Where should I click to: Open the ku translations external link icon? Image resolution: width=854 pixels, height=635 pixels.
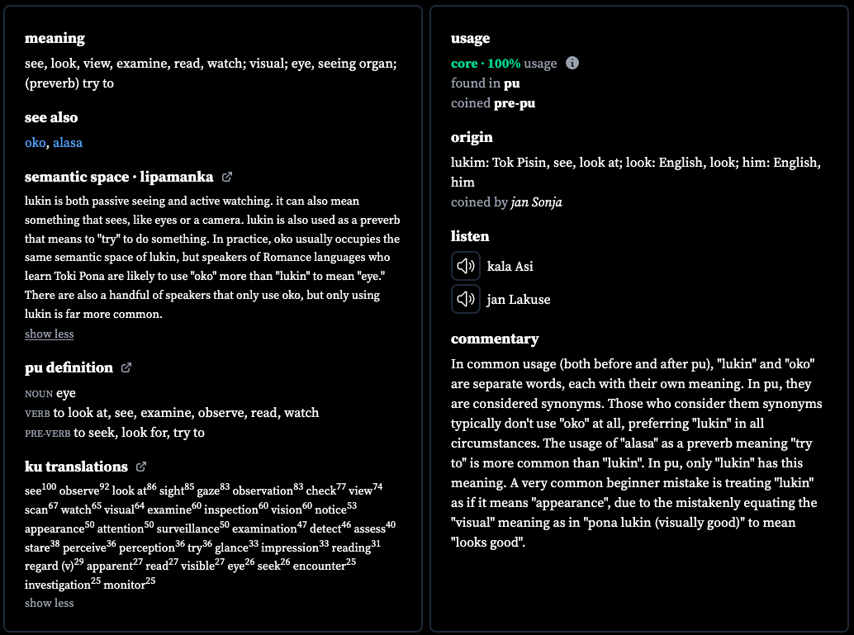141,467
